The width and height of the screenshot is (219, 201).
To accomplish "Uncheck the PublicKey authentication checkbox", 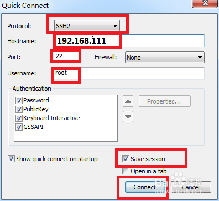I will (x=19, y=109).
